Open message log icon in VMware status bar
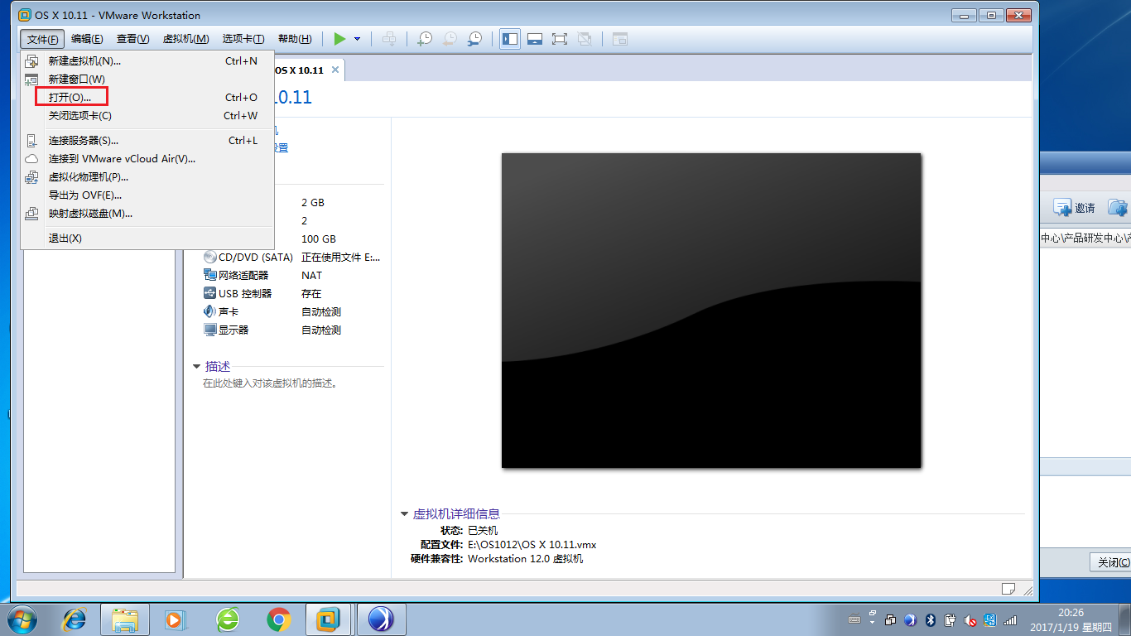The height and width of the screenshot is (636, 1131). click(x=1008, y=589)
